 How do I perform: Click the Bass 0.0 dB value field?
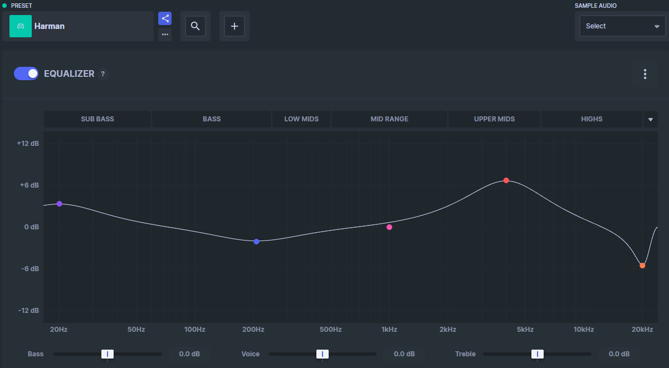pyautogui.click(x=189, y=354)
